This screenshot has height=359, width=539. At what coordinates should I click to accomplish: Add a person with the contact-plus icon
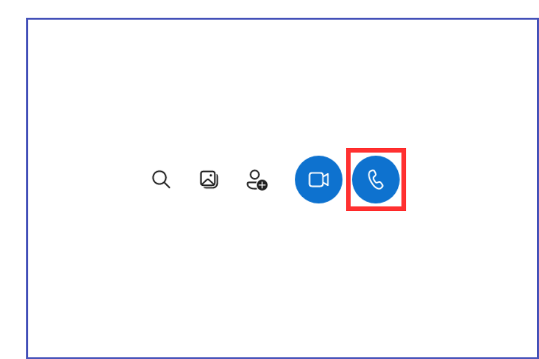pos(257,179)
